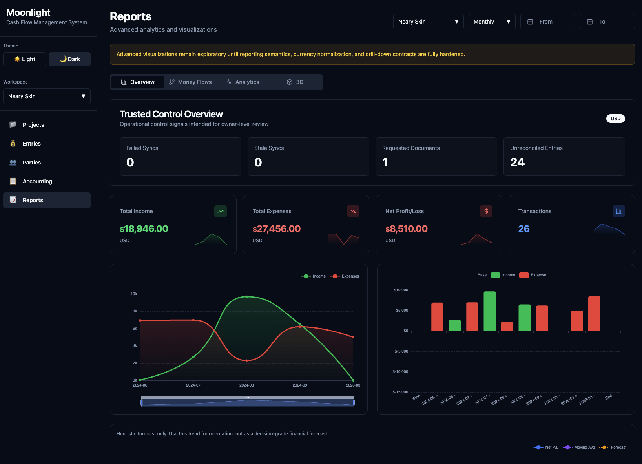This screenshot has height=464, width=642.
Task: Go to Parties in sidebar
Action: (x=47, y=163)
